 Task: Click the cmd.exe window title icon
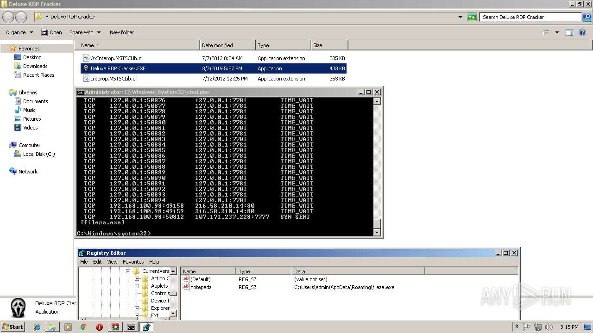click(80, 92)
